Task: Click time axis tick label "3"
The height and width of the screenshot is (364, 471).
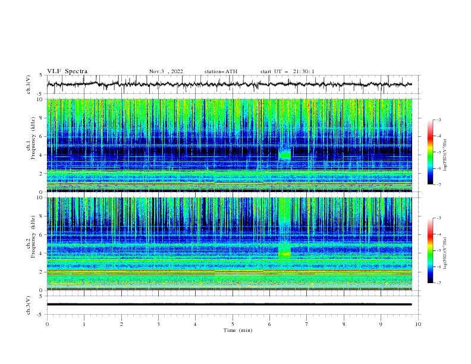Action: click(x=158, y=324)
